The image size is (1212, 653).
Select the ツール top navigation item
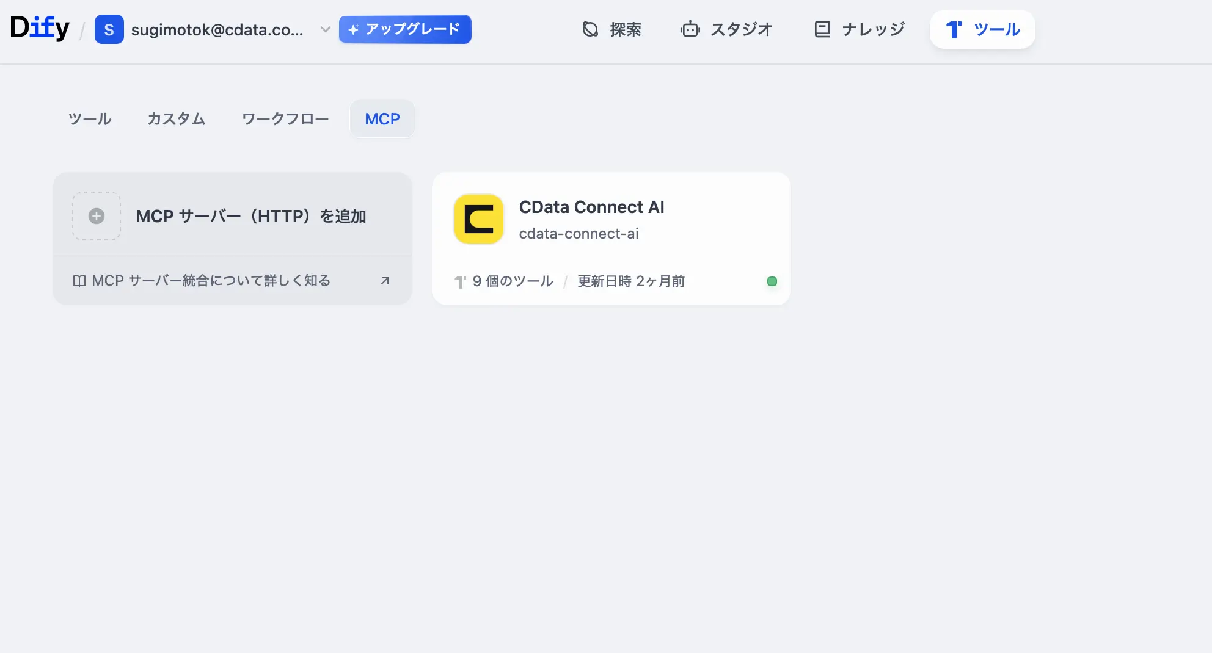(x=982, y=29)
